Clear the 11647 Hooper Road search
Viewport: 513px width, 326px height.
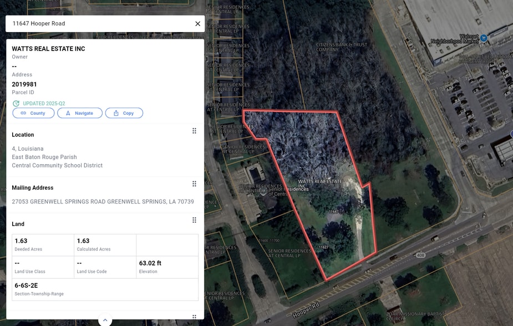pos(197,23)
